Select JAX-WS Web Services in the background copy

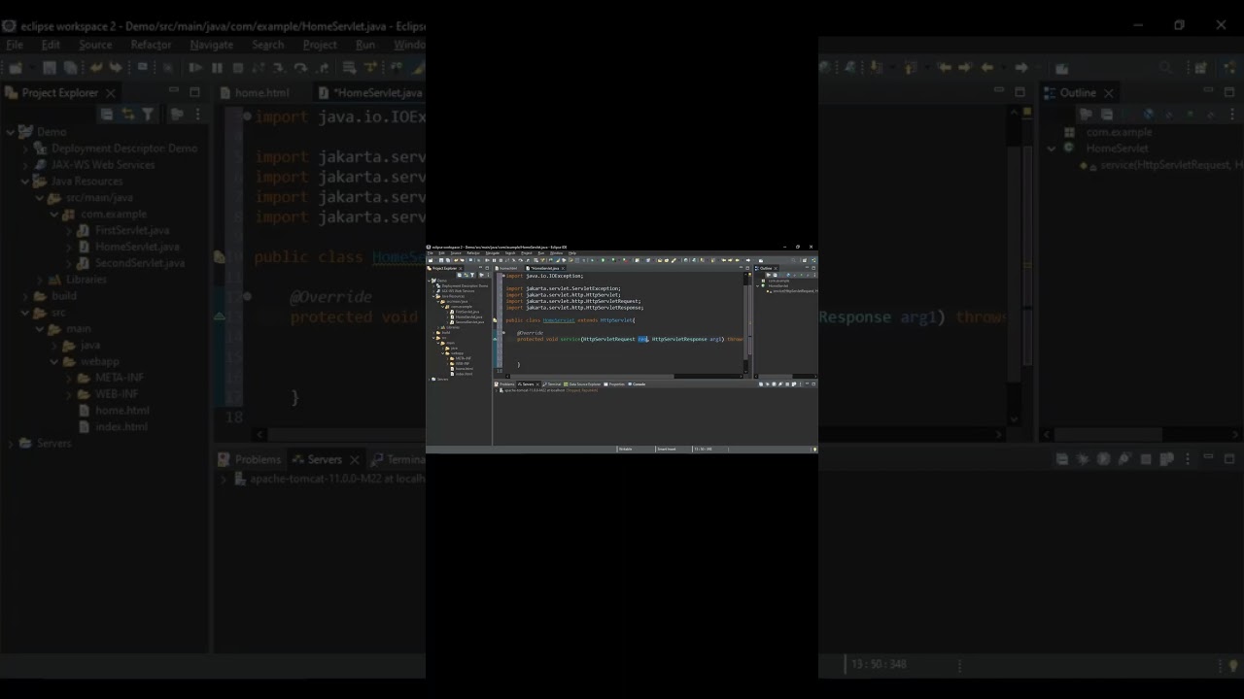pos(103,165)
